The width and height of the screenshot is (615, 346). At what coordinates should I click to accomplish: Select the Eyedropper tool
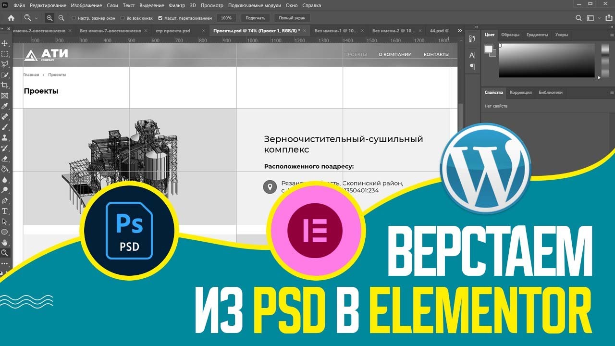click(5, 106)
